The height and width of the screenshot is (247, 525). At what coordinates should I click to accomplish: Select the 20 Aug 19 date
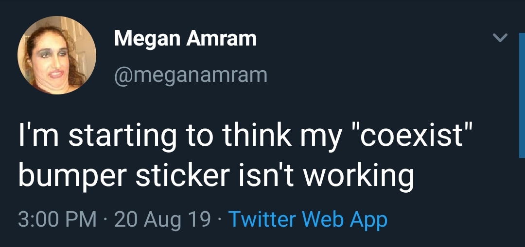tap(162, 220)
